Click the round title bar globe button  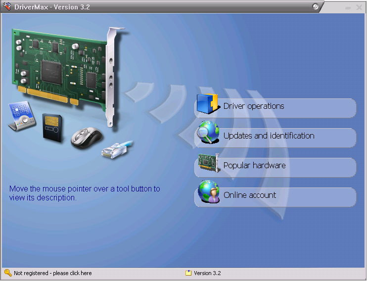tap(315, 6)
